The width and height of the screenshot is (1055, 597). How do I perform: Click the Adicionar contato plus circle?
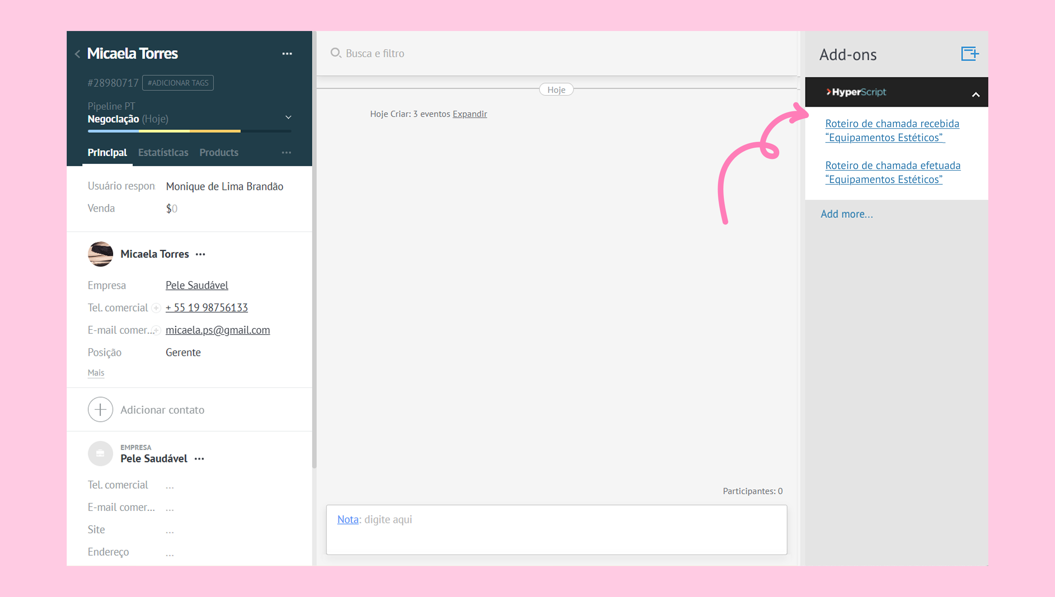(x=100, y=409)
